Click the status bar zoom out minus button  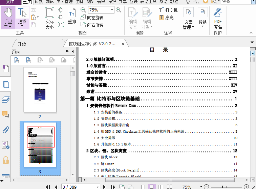pos(206,187)
